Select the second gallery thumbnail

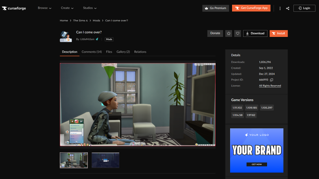[x=105, y=160]
